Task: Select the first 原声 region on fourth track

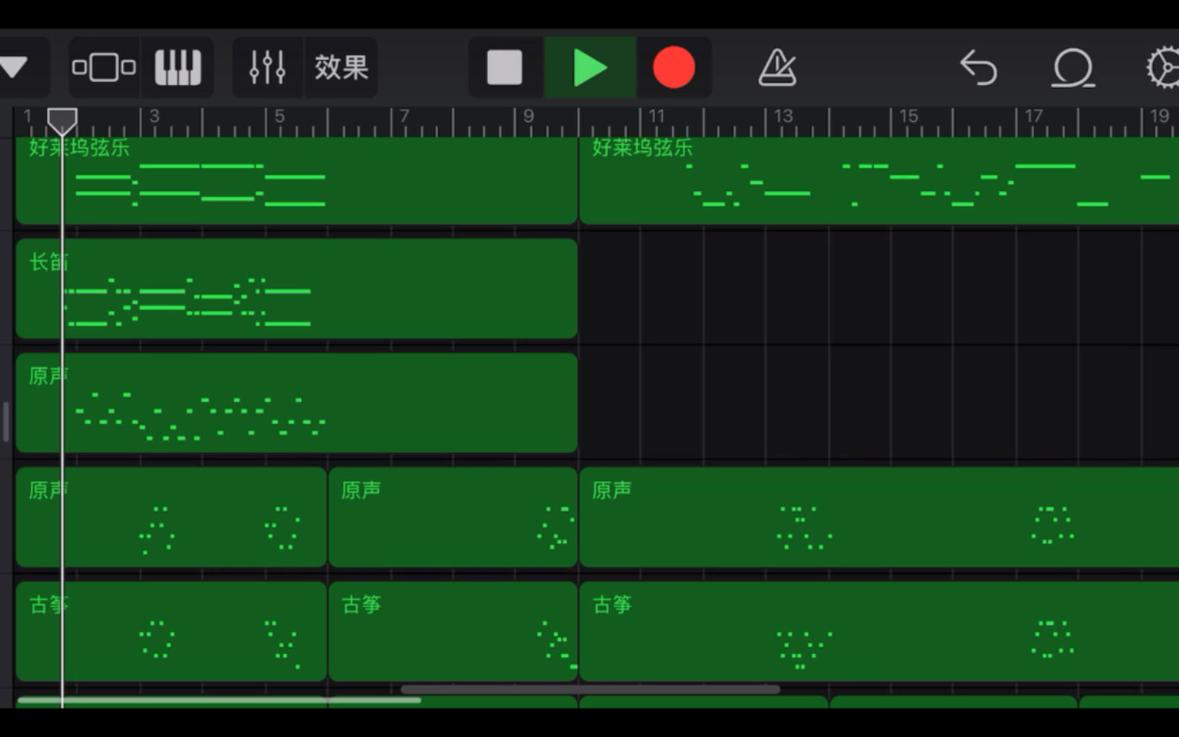Action: coord(171,517)
